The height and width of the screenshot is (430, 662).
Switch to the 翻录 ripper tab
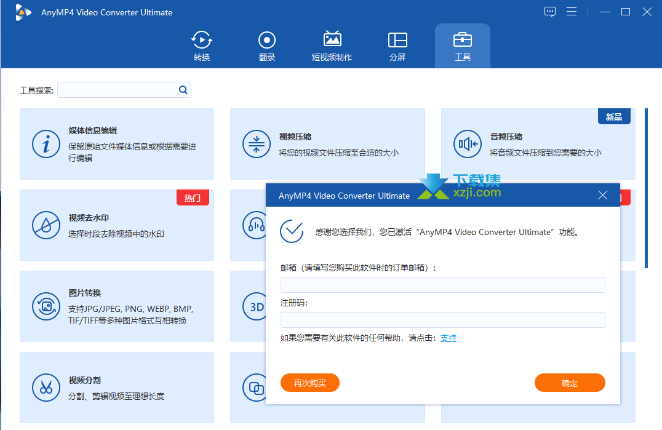click(x=267, y=46)
